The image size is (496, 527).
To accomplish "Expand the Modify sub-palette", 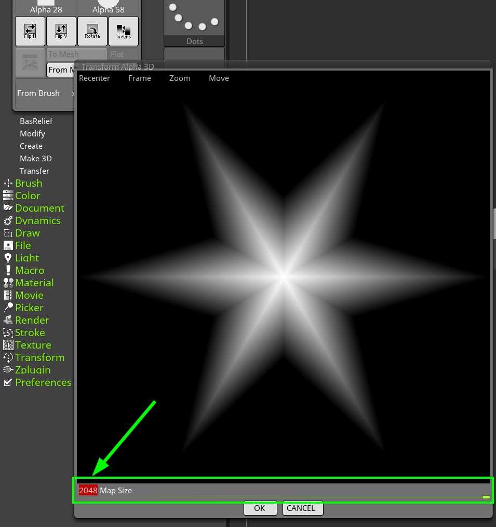I will coord(32,133).
